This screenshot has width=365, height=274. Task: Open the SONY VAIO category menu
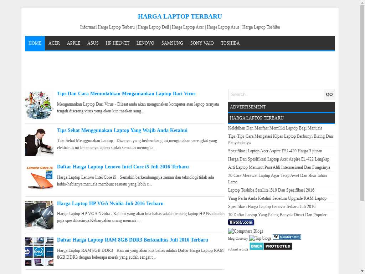click(202, 43)
